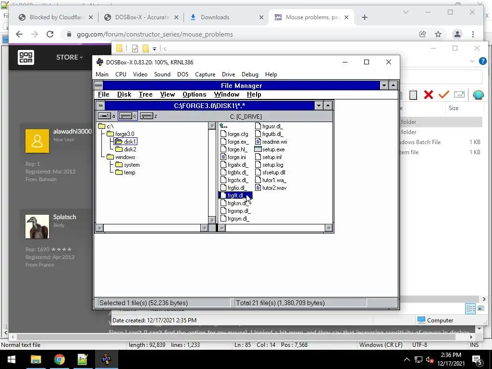Open File Manager control-menu box
This screenshot has height=369, width=492.
(98, 86)
